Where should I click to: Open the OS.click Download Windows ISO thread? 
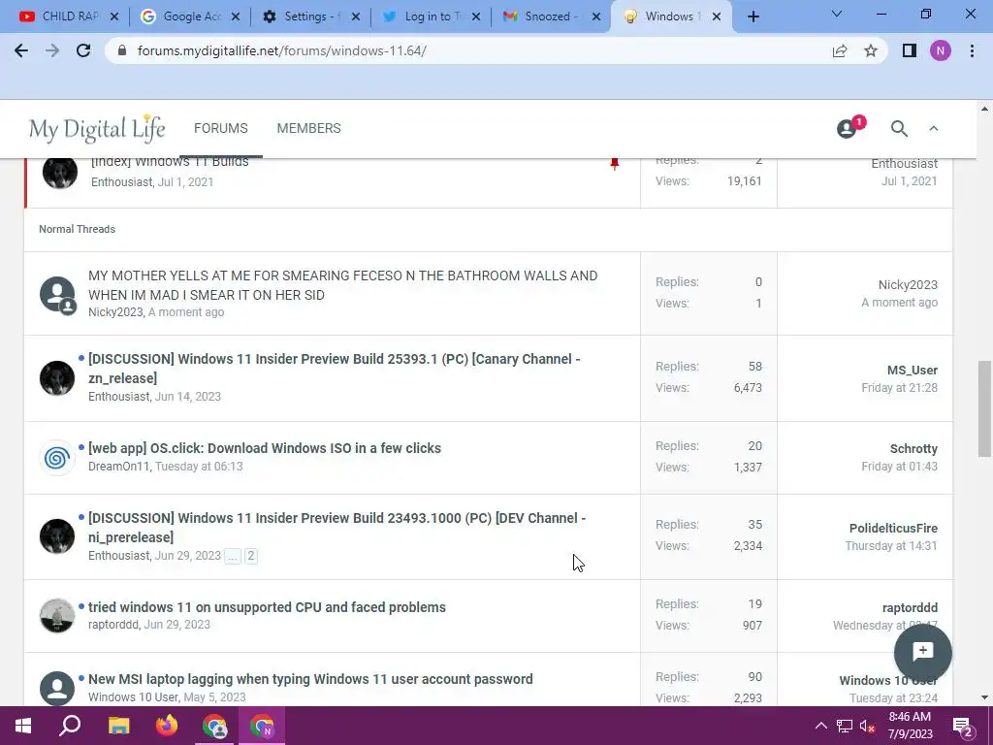(265, 448)
